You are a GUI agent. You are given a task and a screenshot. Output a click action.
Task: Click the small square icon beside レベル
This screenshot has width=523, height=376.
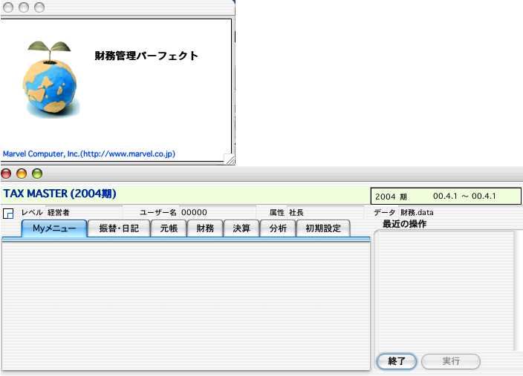point(9,214)
